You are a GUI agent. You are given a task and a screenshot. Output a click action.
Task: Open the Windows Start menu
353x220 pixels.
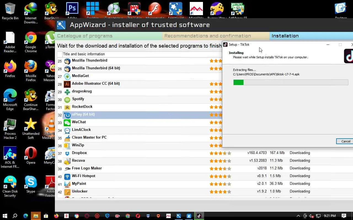[5, 216]
